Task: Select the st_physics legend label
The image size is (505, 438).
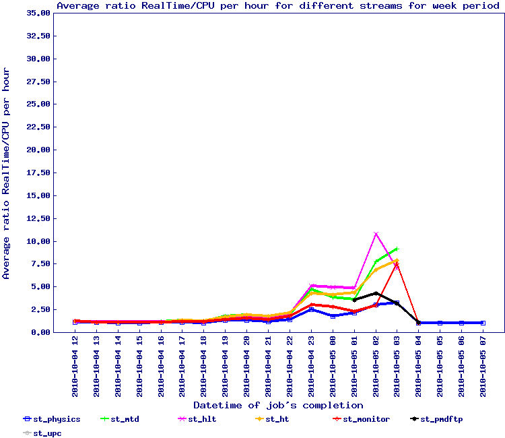Action: click(57, 419)
